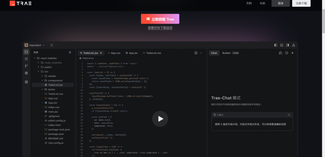Image resolution: width=325 pixels, height=157 pixels.
Task: Click the 立即下载 download button
Action: tap(302, 3)
